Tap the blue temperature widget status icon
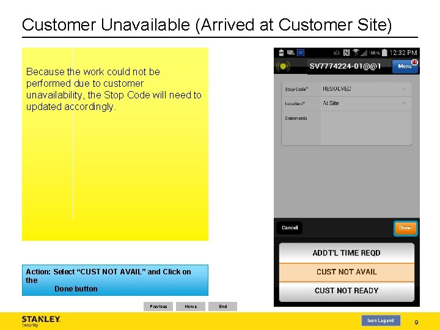 (301, 53)
